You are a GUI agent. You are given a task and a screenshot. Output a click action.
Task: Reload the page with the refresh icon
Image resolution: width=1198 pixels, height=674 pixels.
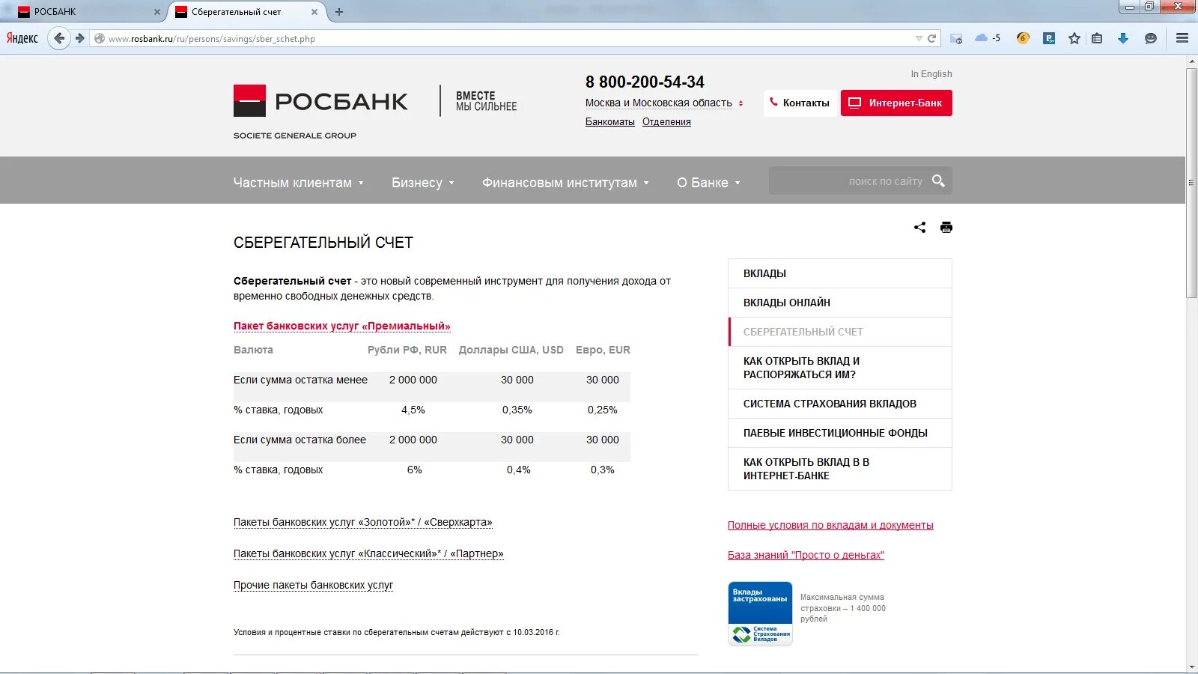932,38
